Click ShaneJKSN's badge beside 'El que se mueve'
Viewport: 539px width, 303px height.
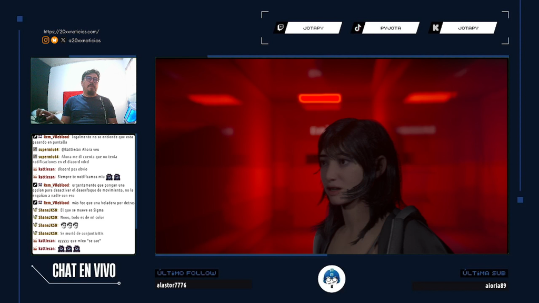pyautogui.click(x=35, y=210)
